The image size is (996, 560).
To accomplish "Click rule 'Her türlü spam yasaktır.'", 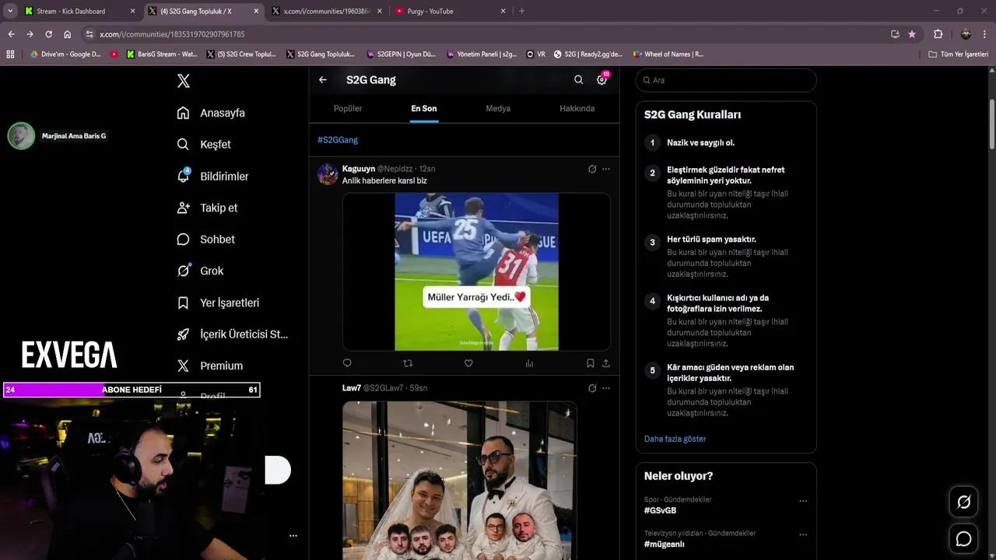I will pos(711,240).
